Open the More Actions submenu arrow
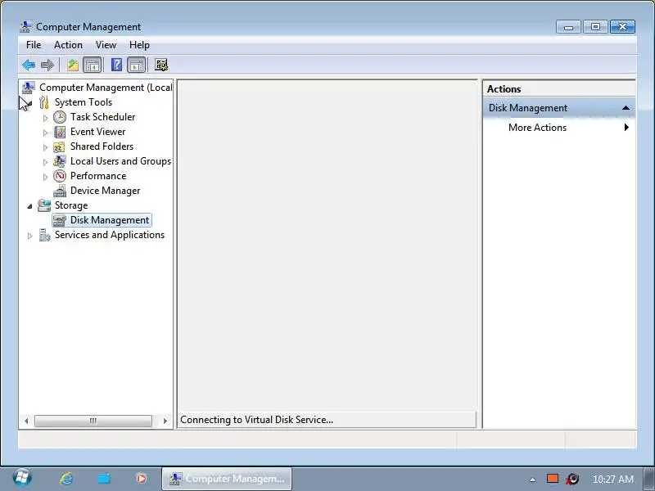The width and height of the screenshot is (655, 491). [x=626, y=128]
